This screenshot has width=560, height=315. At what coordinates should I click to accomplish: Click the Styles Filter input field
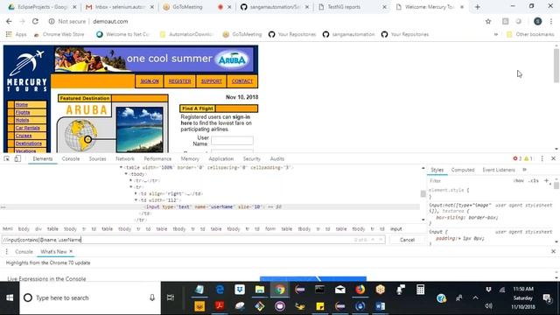click(470, 181)
